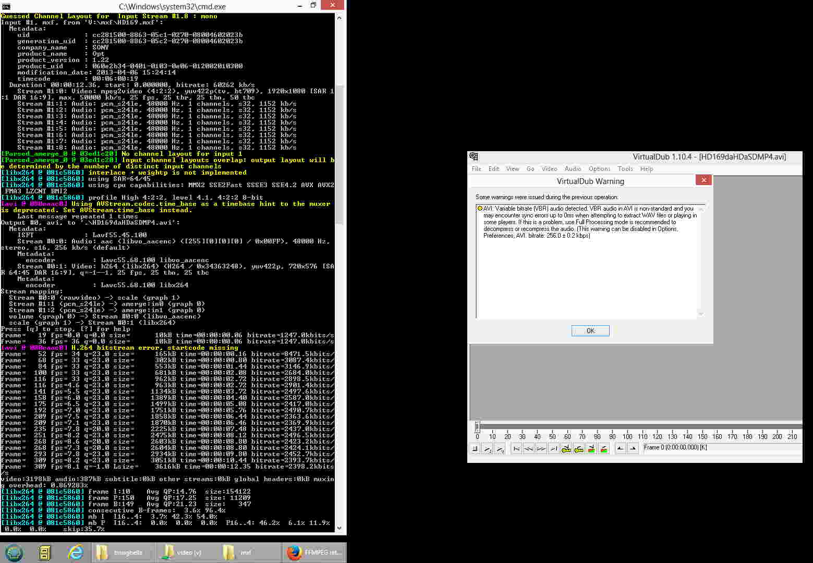Click the "Press [q] to stop" line in cmd
The image size is (813, 563).
[x=66, y=329]
